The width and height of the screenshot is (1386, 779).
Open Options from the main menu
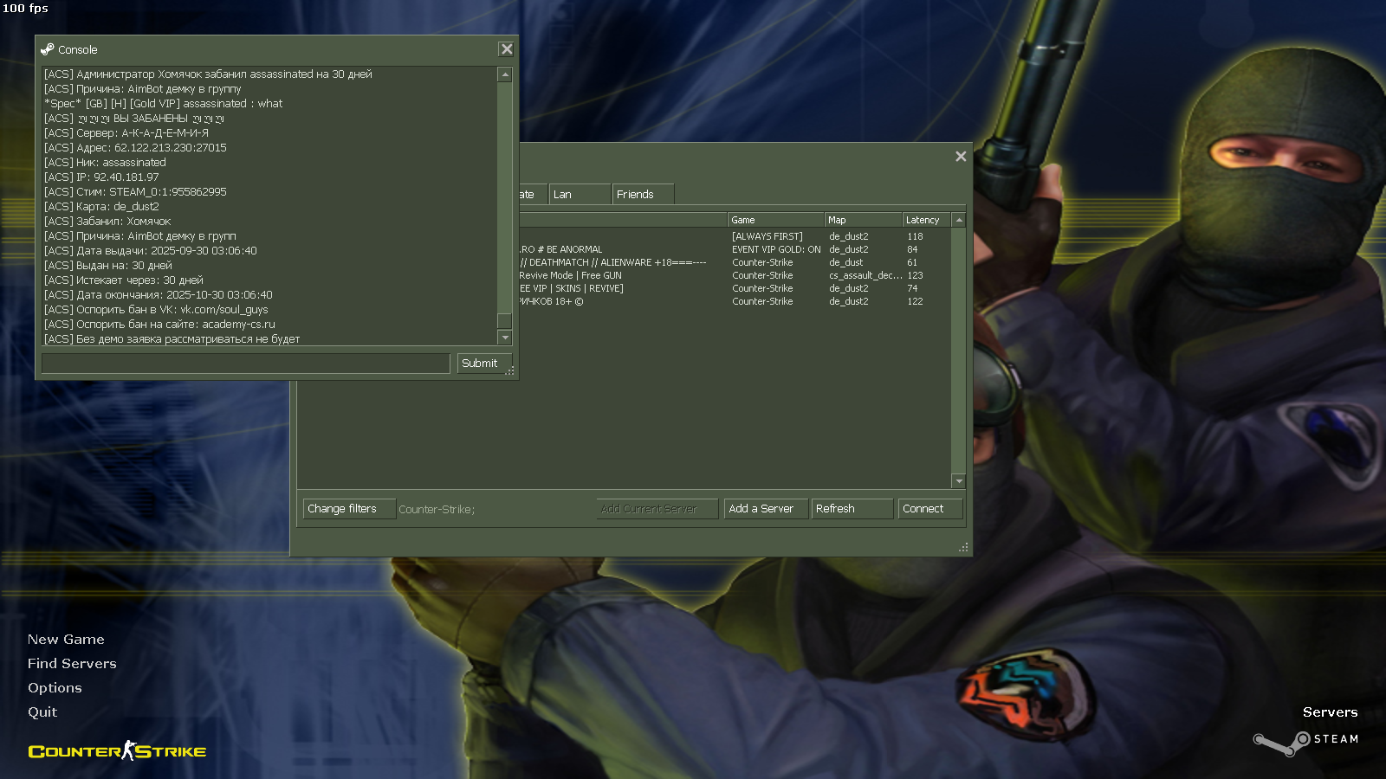point(55,688)
